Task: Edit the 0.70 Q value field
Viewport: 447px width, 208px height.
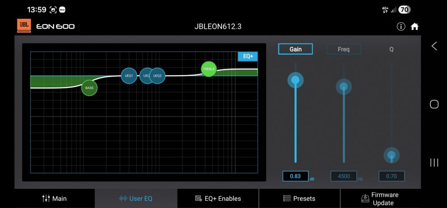Action: click(x=392, y=176)
